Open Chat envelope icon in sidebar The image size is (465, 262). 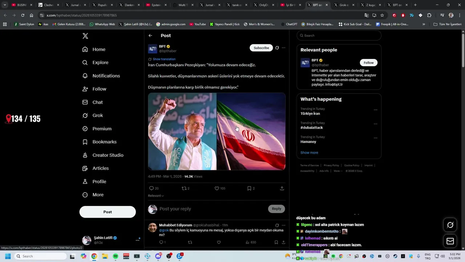85,102
